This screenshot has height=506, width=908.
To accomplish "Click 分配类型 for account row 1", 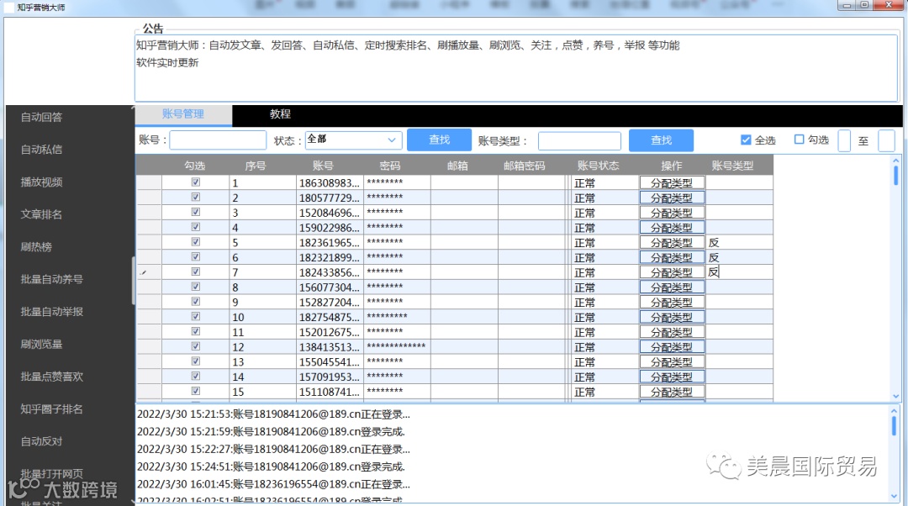I will point(672,183).
